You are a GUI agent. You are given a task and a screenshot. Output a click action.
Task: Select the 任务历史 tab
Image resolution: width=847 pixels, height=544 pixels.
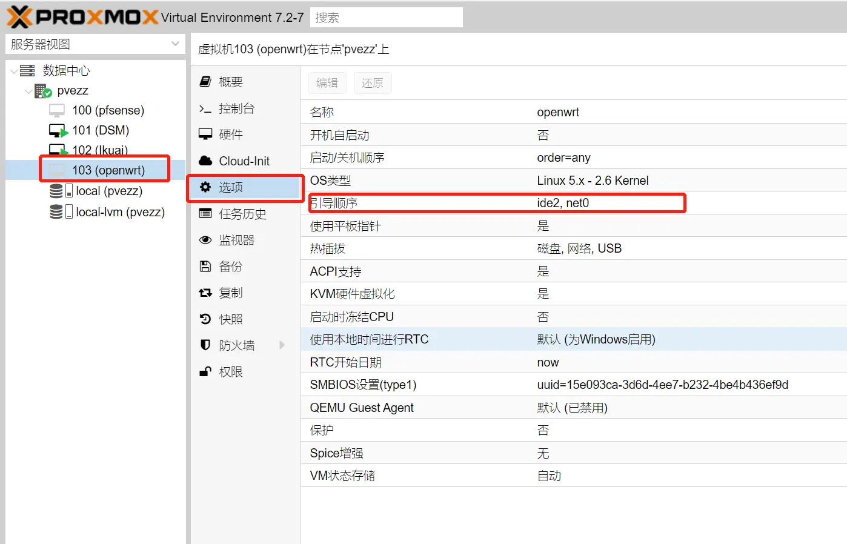click(245, 214)
